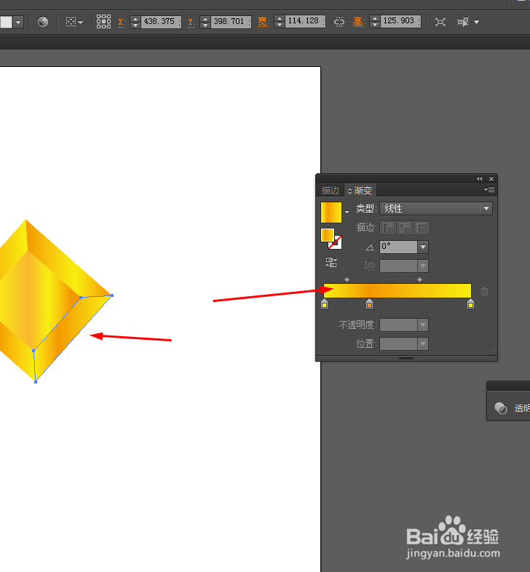Click the width (宽) stepper arrows
Image resolution: width=530 pixels, height=572 pixels.
280,22
